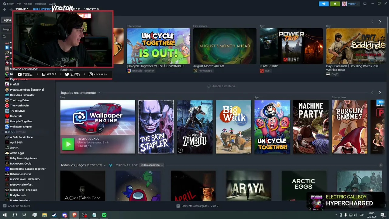Toggle the ready-to-play filter beside Todos los juegos
The height and width of the screenshot is (219, 389).
click(110, 165)
